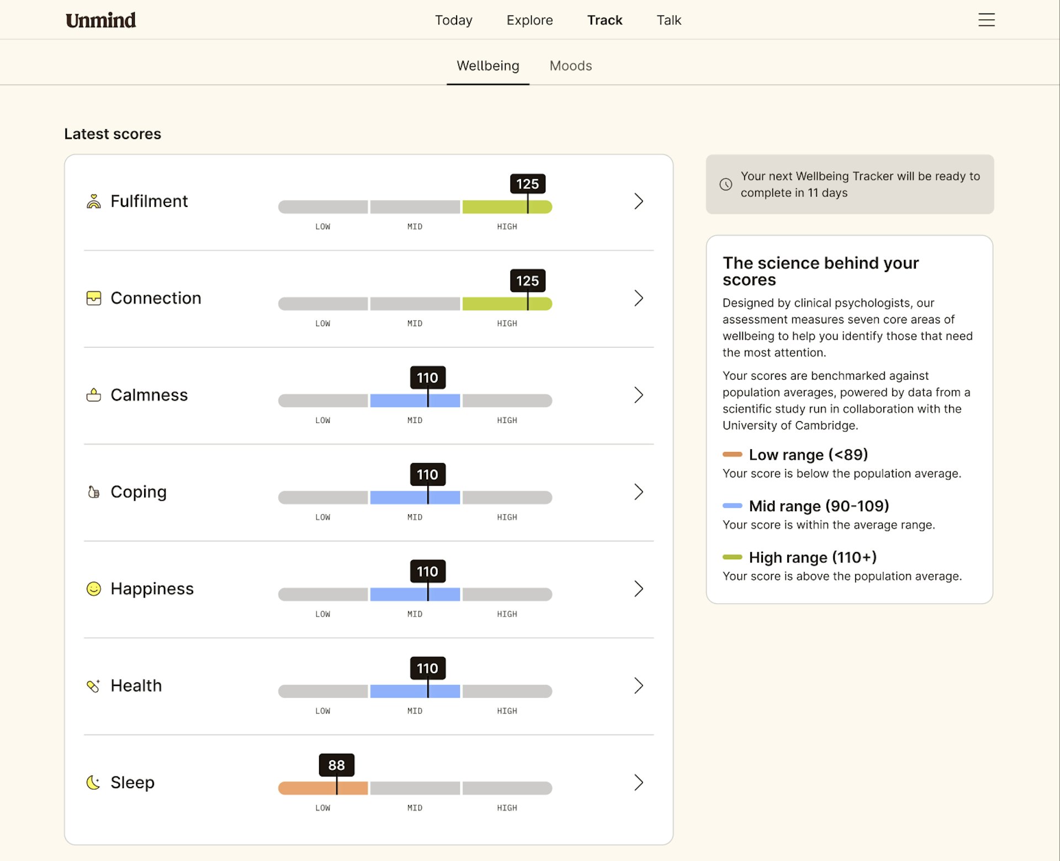Click the Connection picture frame icon
1060x861 pixels.
[94, 298]
